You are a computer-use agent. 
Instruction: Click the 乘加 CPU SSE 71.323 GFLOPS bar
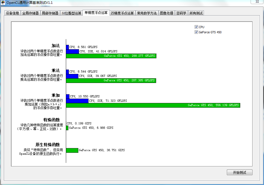[x=77, y=101]
